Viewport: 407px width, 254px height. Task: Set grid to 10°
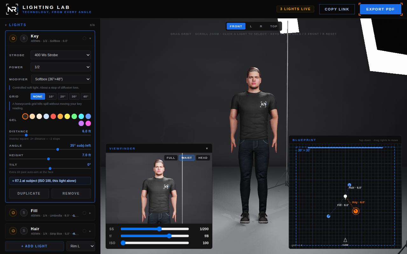51,97
